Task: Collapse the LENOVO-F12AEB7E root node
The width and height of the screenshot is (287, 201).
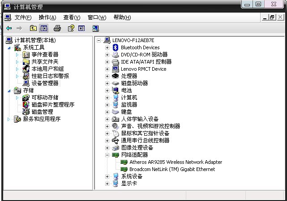Action: [99, 40]
